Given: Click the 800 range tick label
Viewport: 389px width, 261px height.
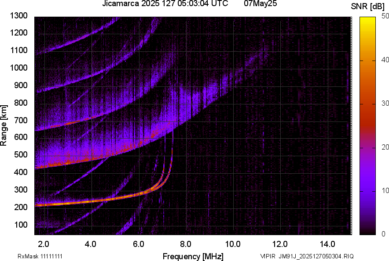Looking at the screenshot, I should click(21, 103).
